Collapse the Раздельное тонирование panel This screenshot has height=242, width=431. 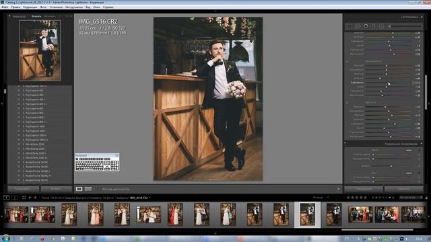coord(422,144)
